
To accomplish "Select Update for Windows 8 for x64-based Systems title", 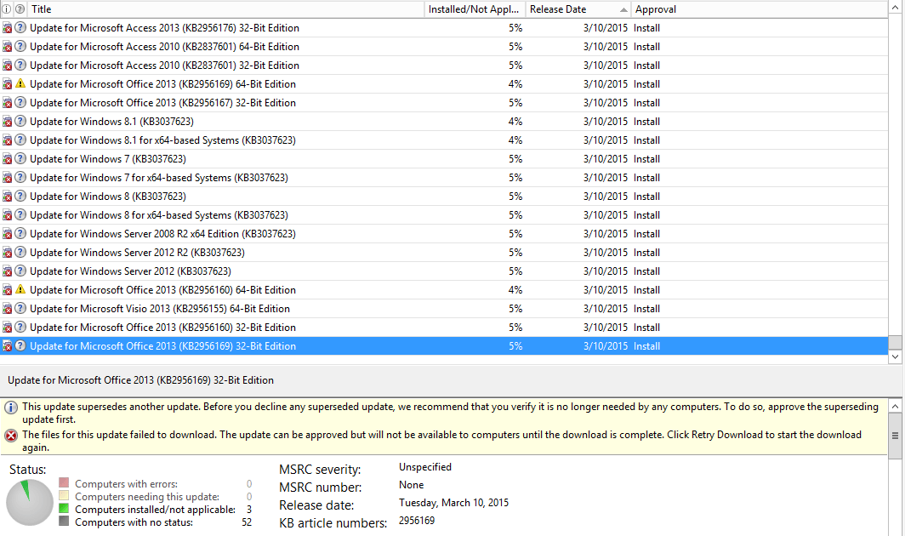I will coord(159,215).
